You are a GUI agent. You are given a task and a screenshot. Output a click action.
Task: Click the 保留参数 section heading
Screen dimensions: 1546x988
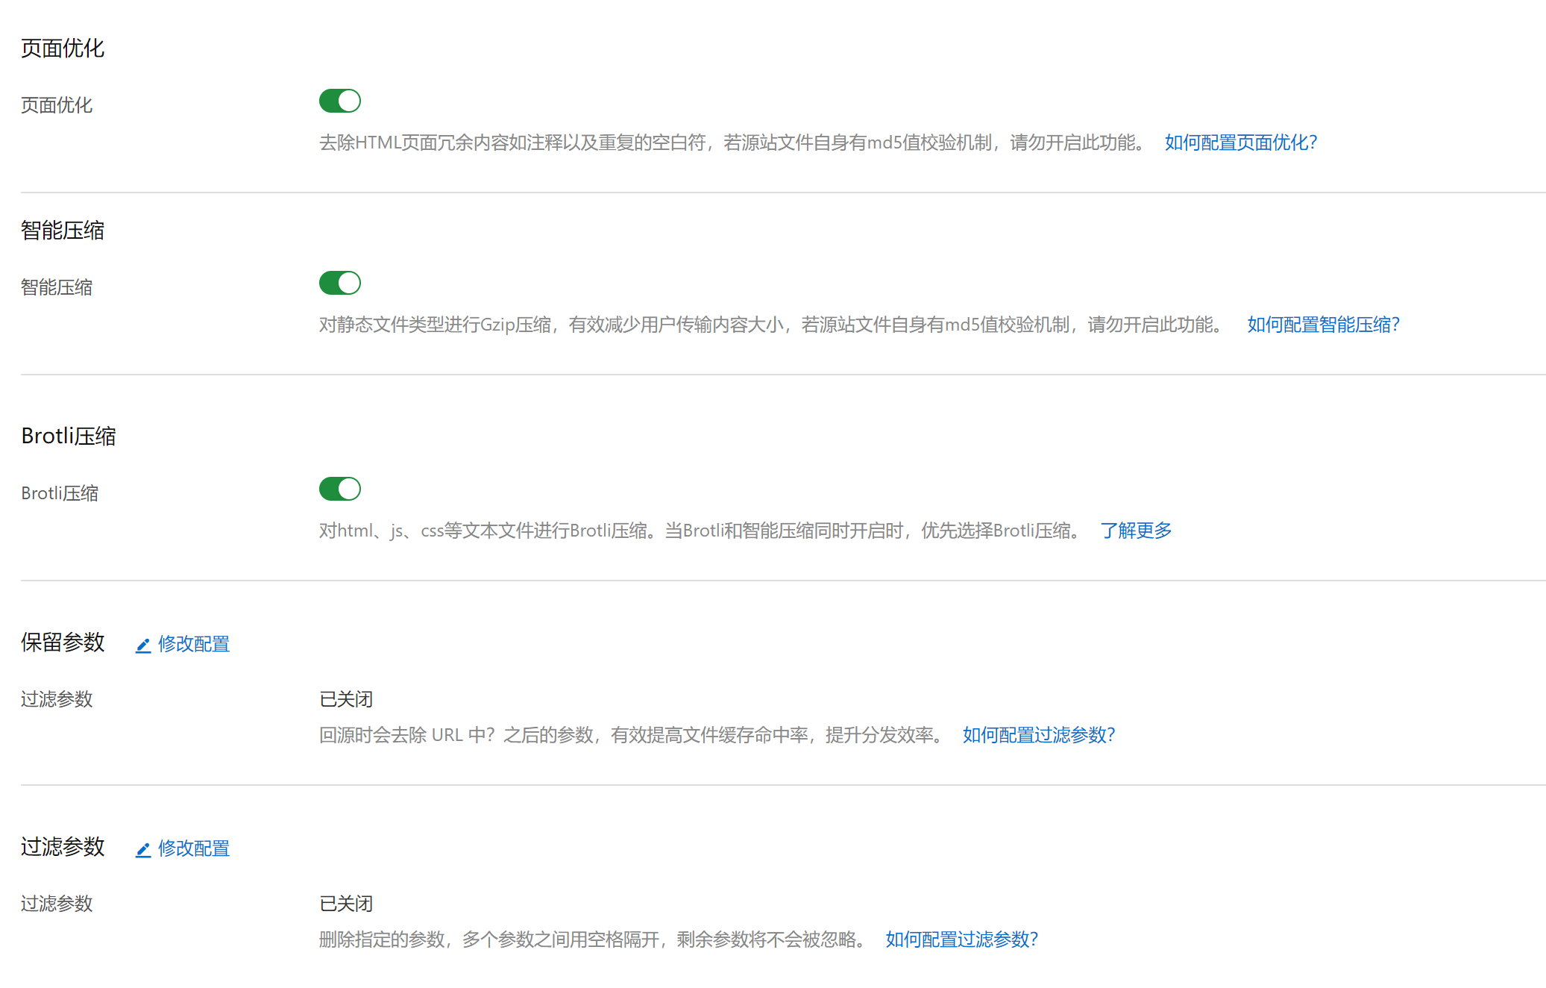pos(63,642)
